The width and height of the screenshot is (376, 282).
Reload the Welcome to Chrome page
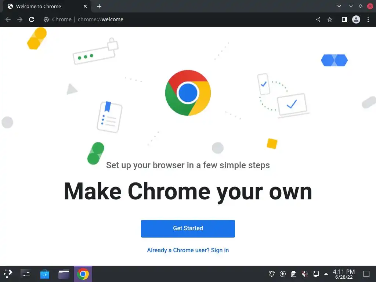click(32, 19)
